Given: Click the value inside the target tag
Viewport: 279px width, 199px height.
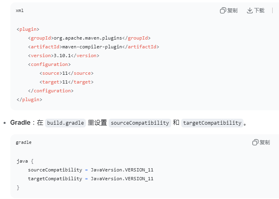Looking at the screenshot, I should tap(65, 82).
